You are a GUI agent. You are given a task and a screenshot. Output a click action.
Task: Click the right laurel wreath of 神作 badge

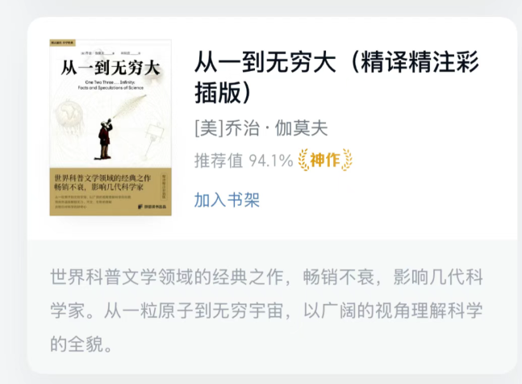pos(347,160)
